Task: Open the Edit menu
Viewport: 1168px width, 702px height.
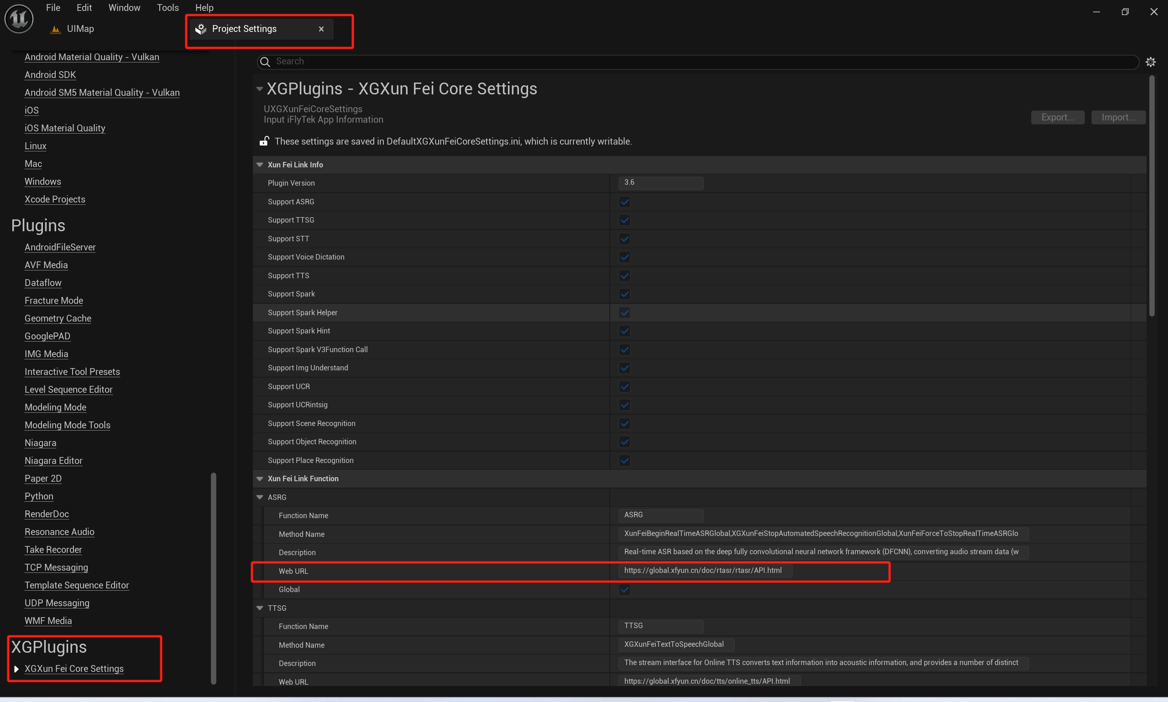Action: coord(84,8)
